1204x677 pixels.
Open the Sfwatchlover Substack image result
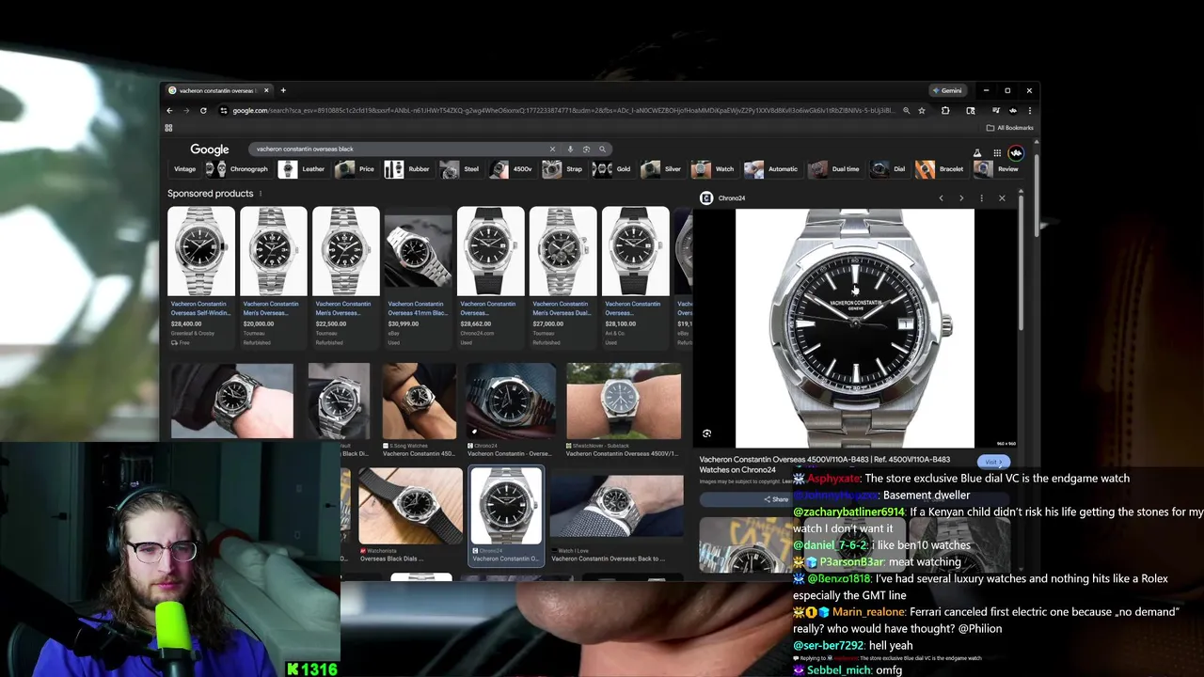pos(623,409)
